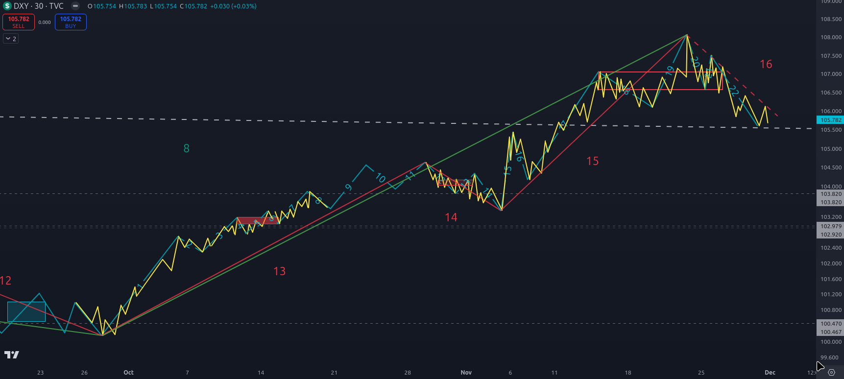This screenshot has width=844, height=379.
Task: Click the 0.000 spread value
Action: (45, 23)
